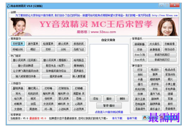Play 鬼叫声\女 effect
Viewport: 186px width, 128px height.
(64, 94)
